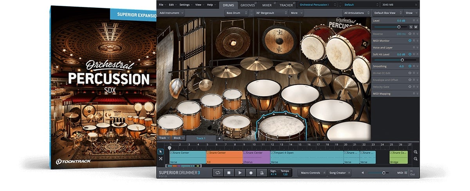Image resolution: width=470 pixels, height=191 pixels.
Task: Open the All Articulations dropdown
Action: 356,13
